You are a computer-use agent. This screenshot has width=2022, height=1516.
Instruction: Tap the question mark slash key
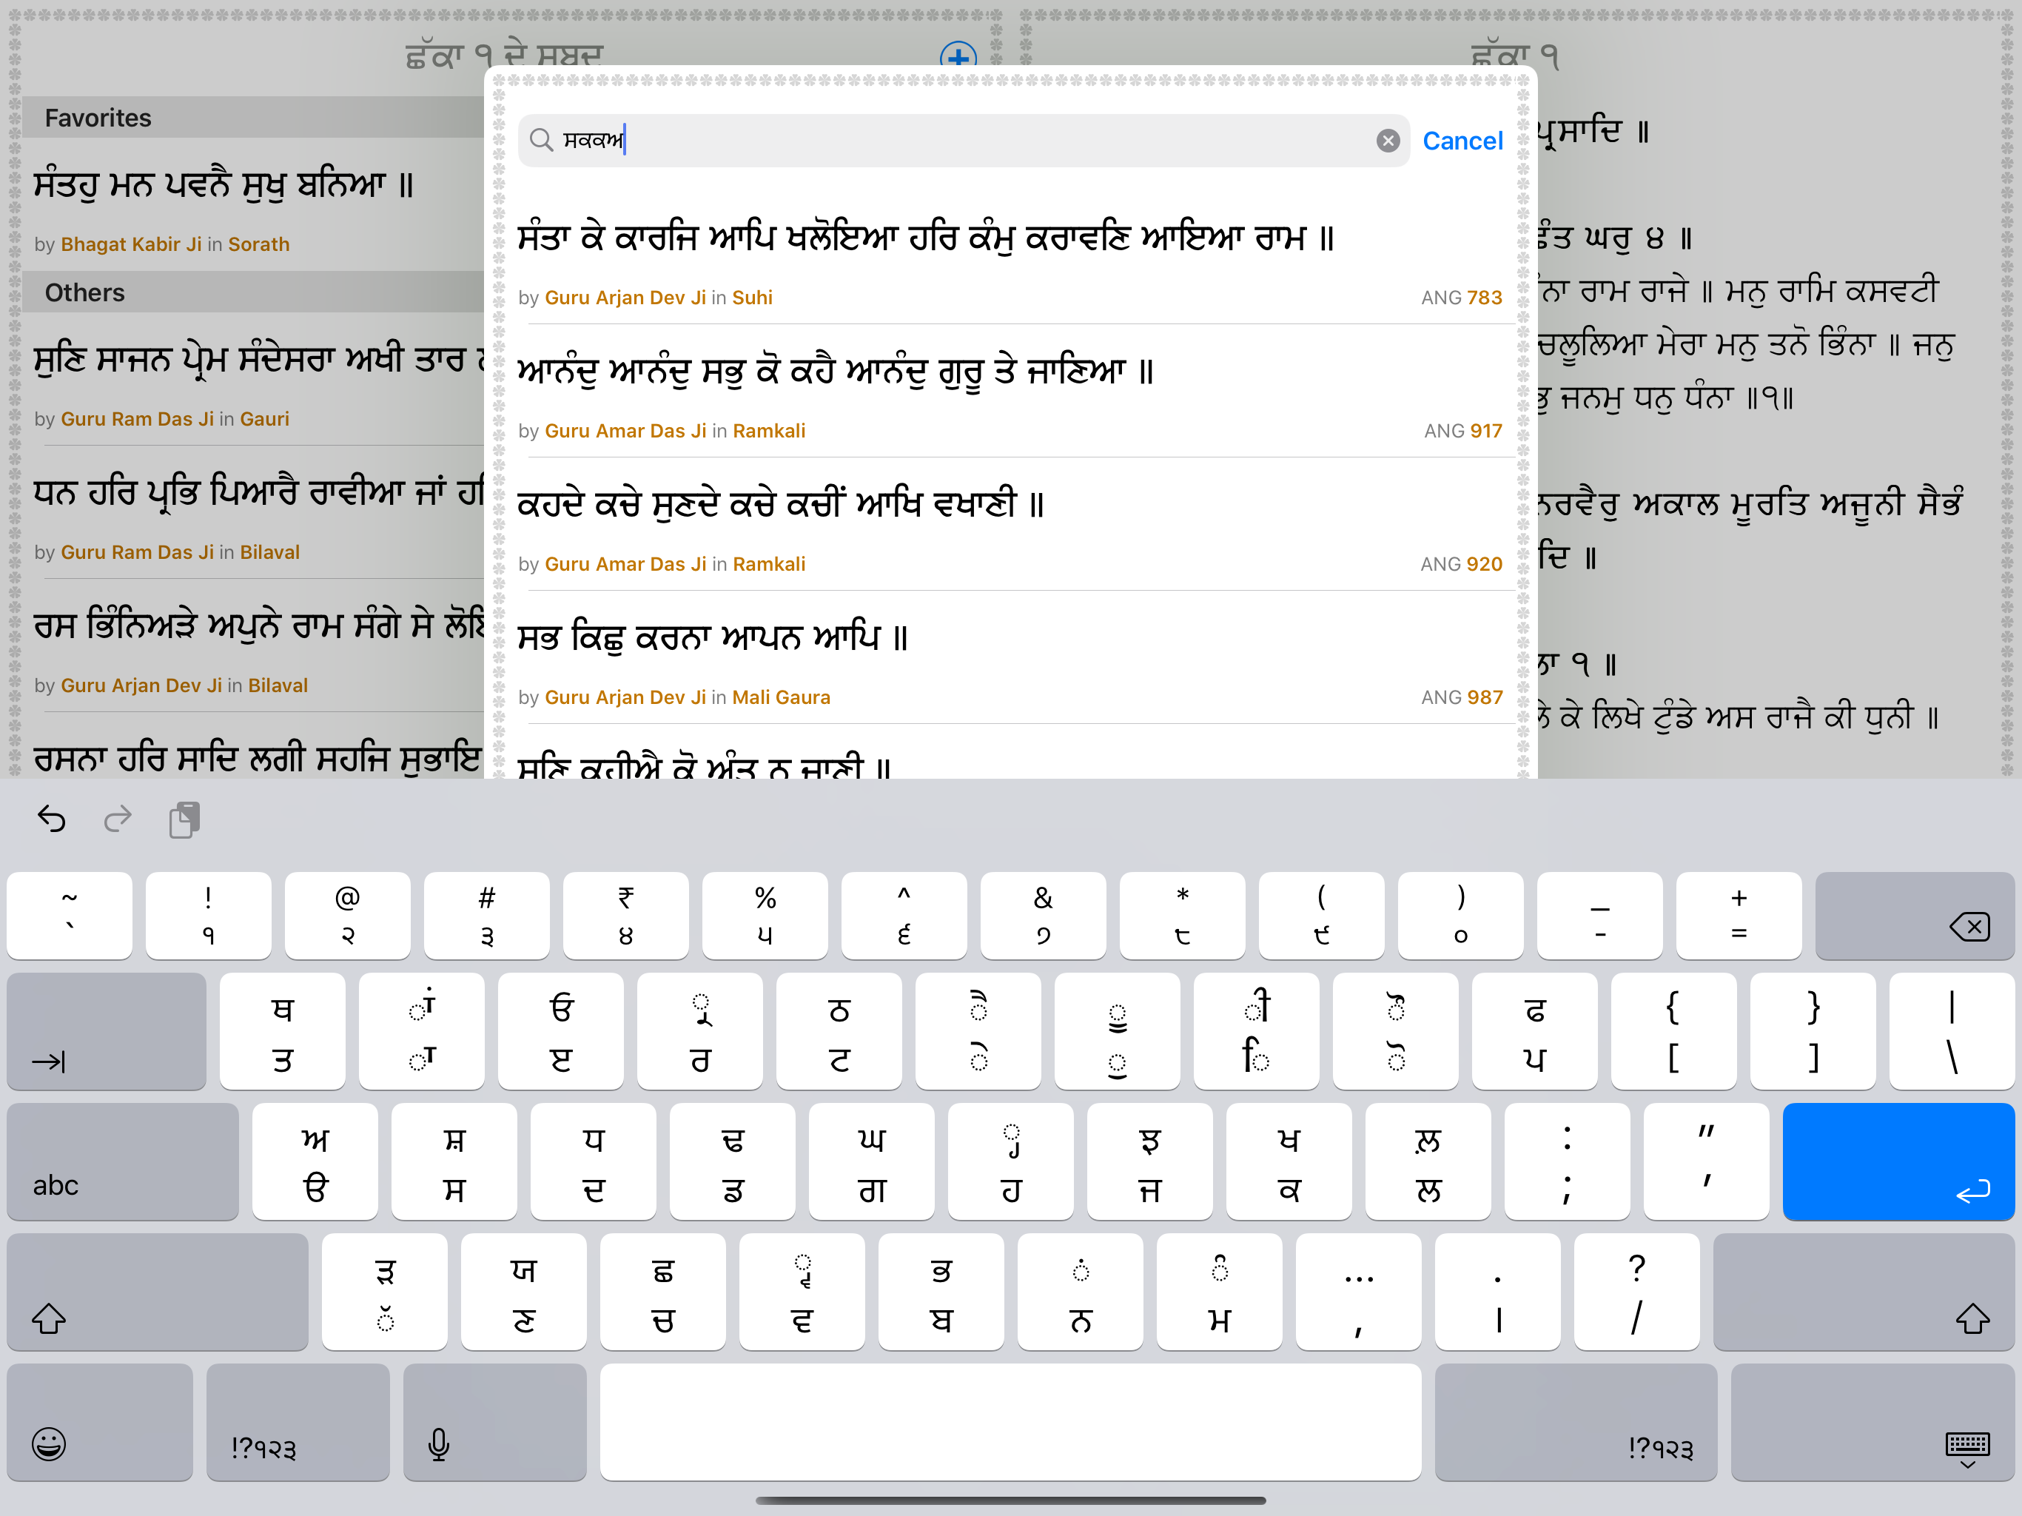pyautogui.click(x=1637, y=1291)
